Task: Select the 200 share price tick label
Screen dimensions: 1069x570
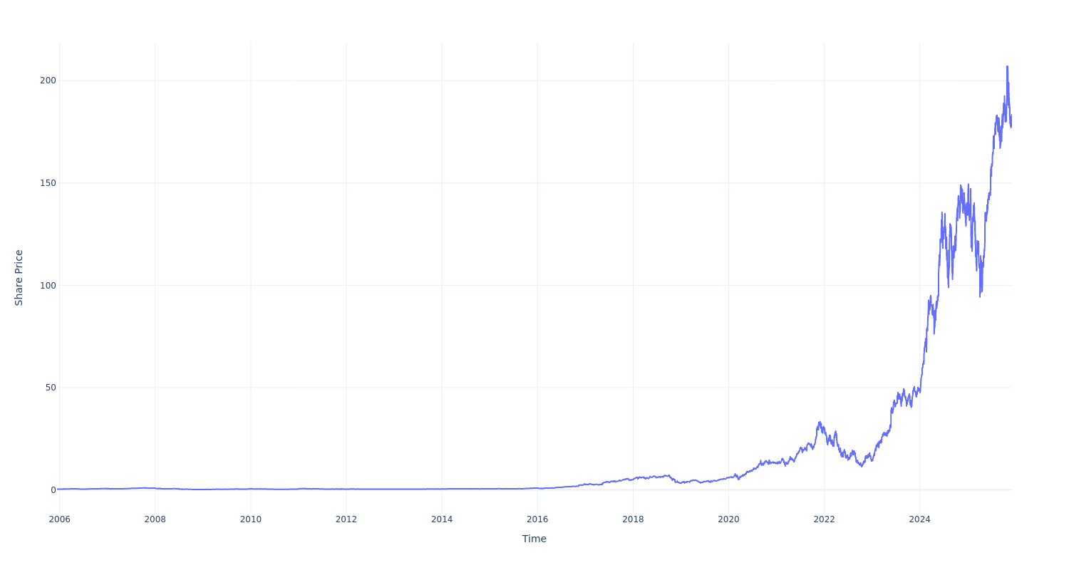Action: tap(48, 81)
